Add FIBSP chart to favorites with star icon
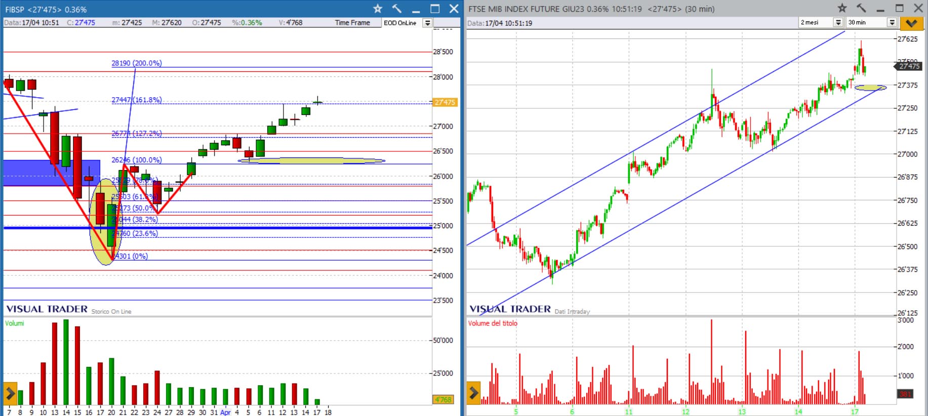928x416 pixels. click(378, 9)
